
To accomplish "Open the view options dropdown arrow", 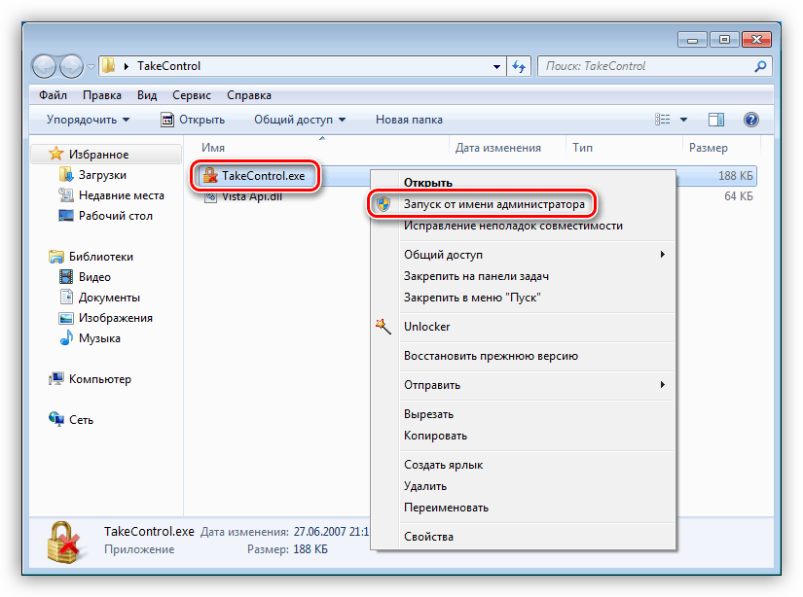I will pos(683,120).
